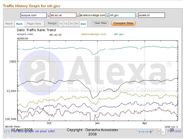Select the max range option
This screenshot has height=139, width=185.
[x=84, y=24]
